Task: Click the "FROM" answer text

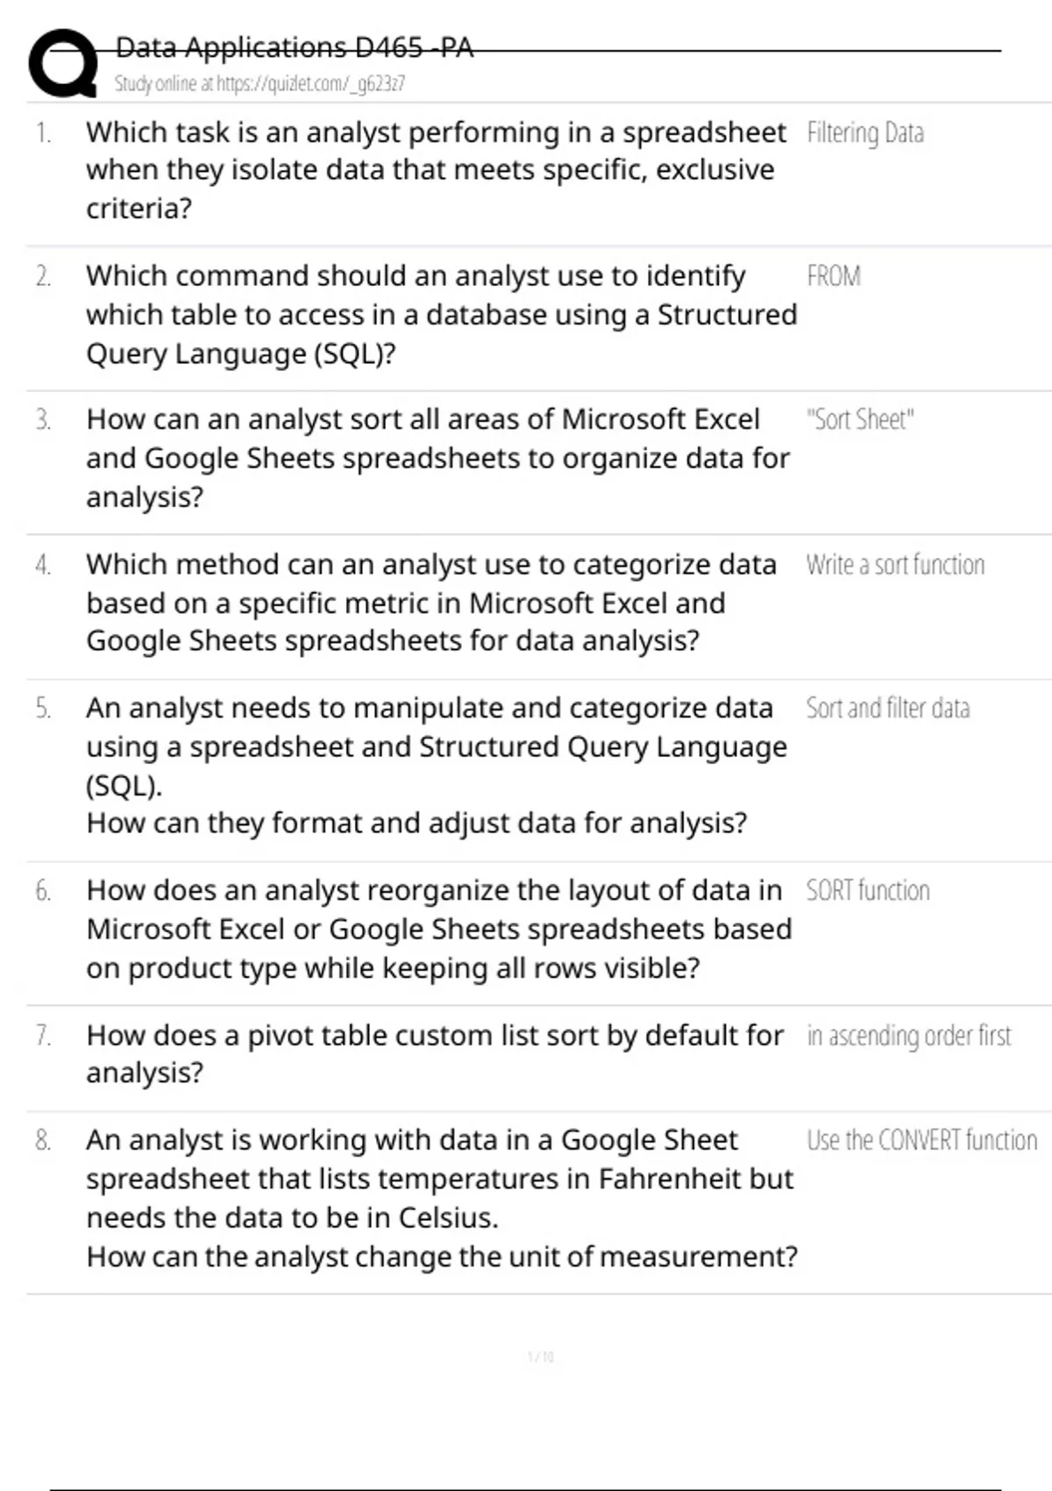Action: (834, 277)
